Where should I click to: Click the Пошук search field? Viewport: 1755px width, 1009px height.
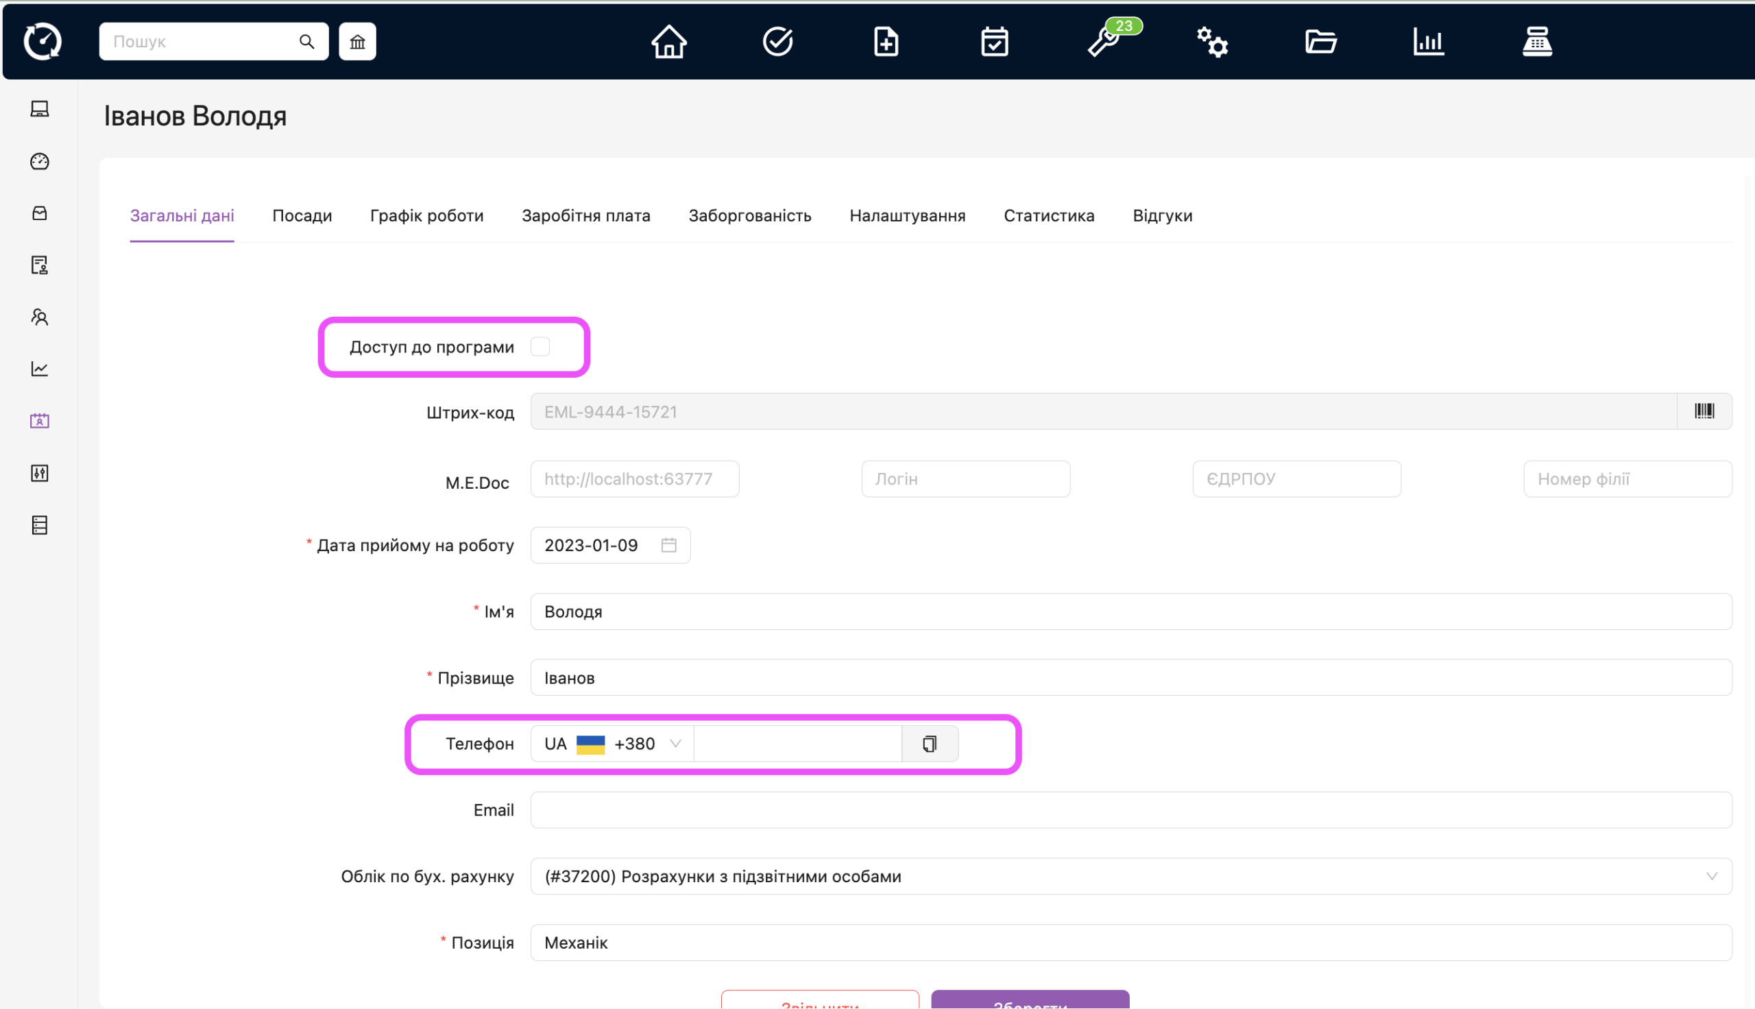(201, 42)
